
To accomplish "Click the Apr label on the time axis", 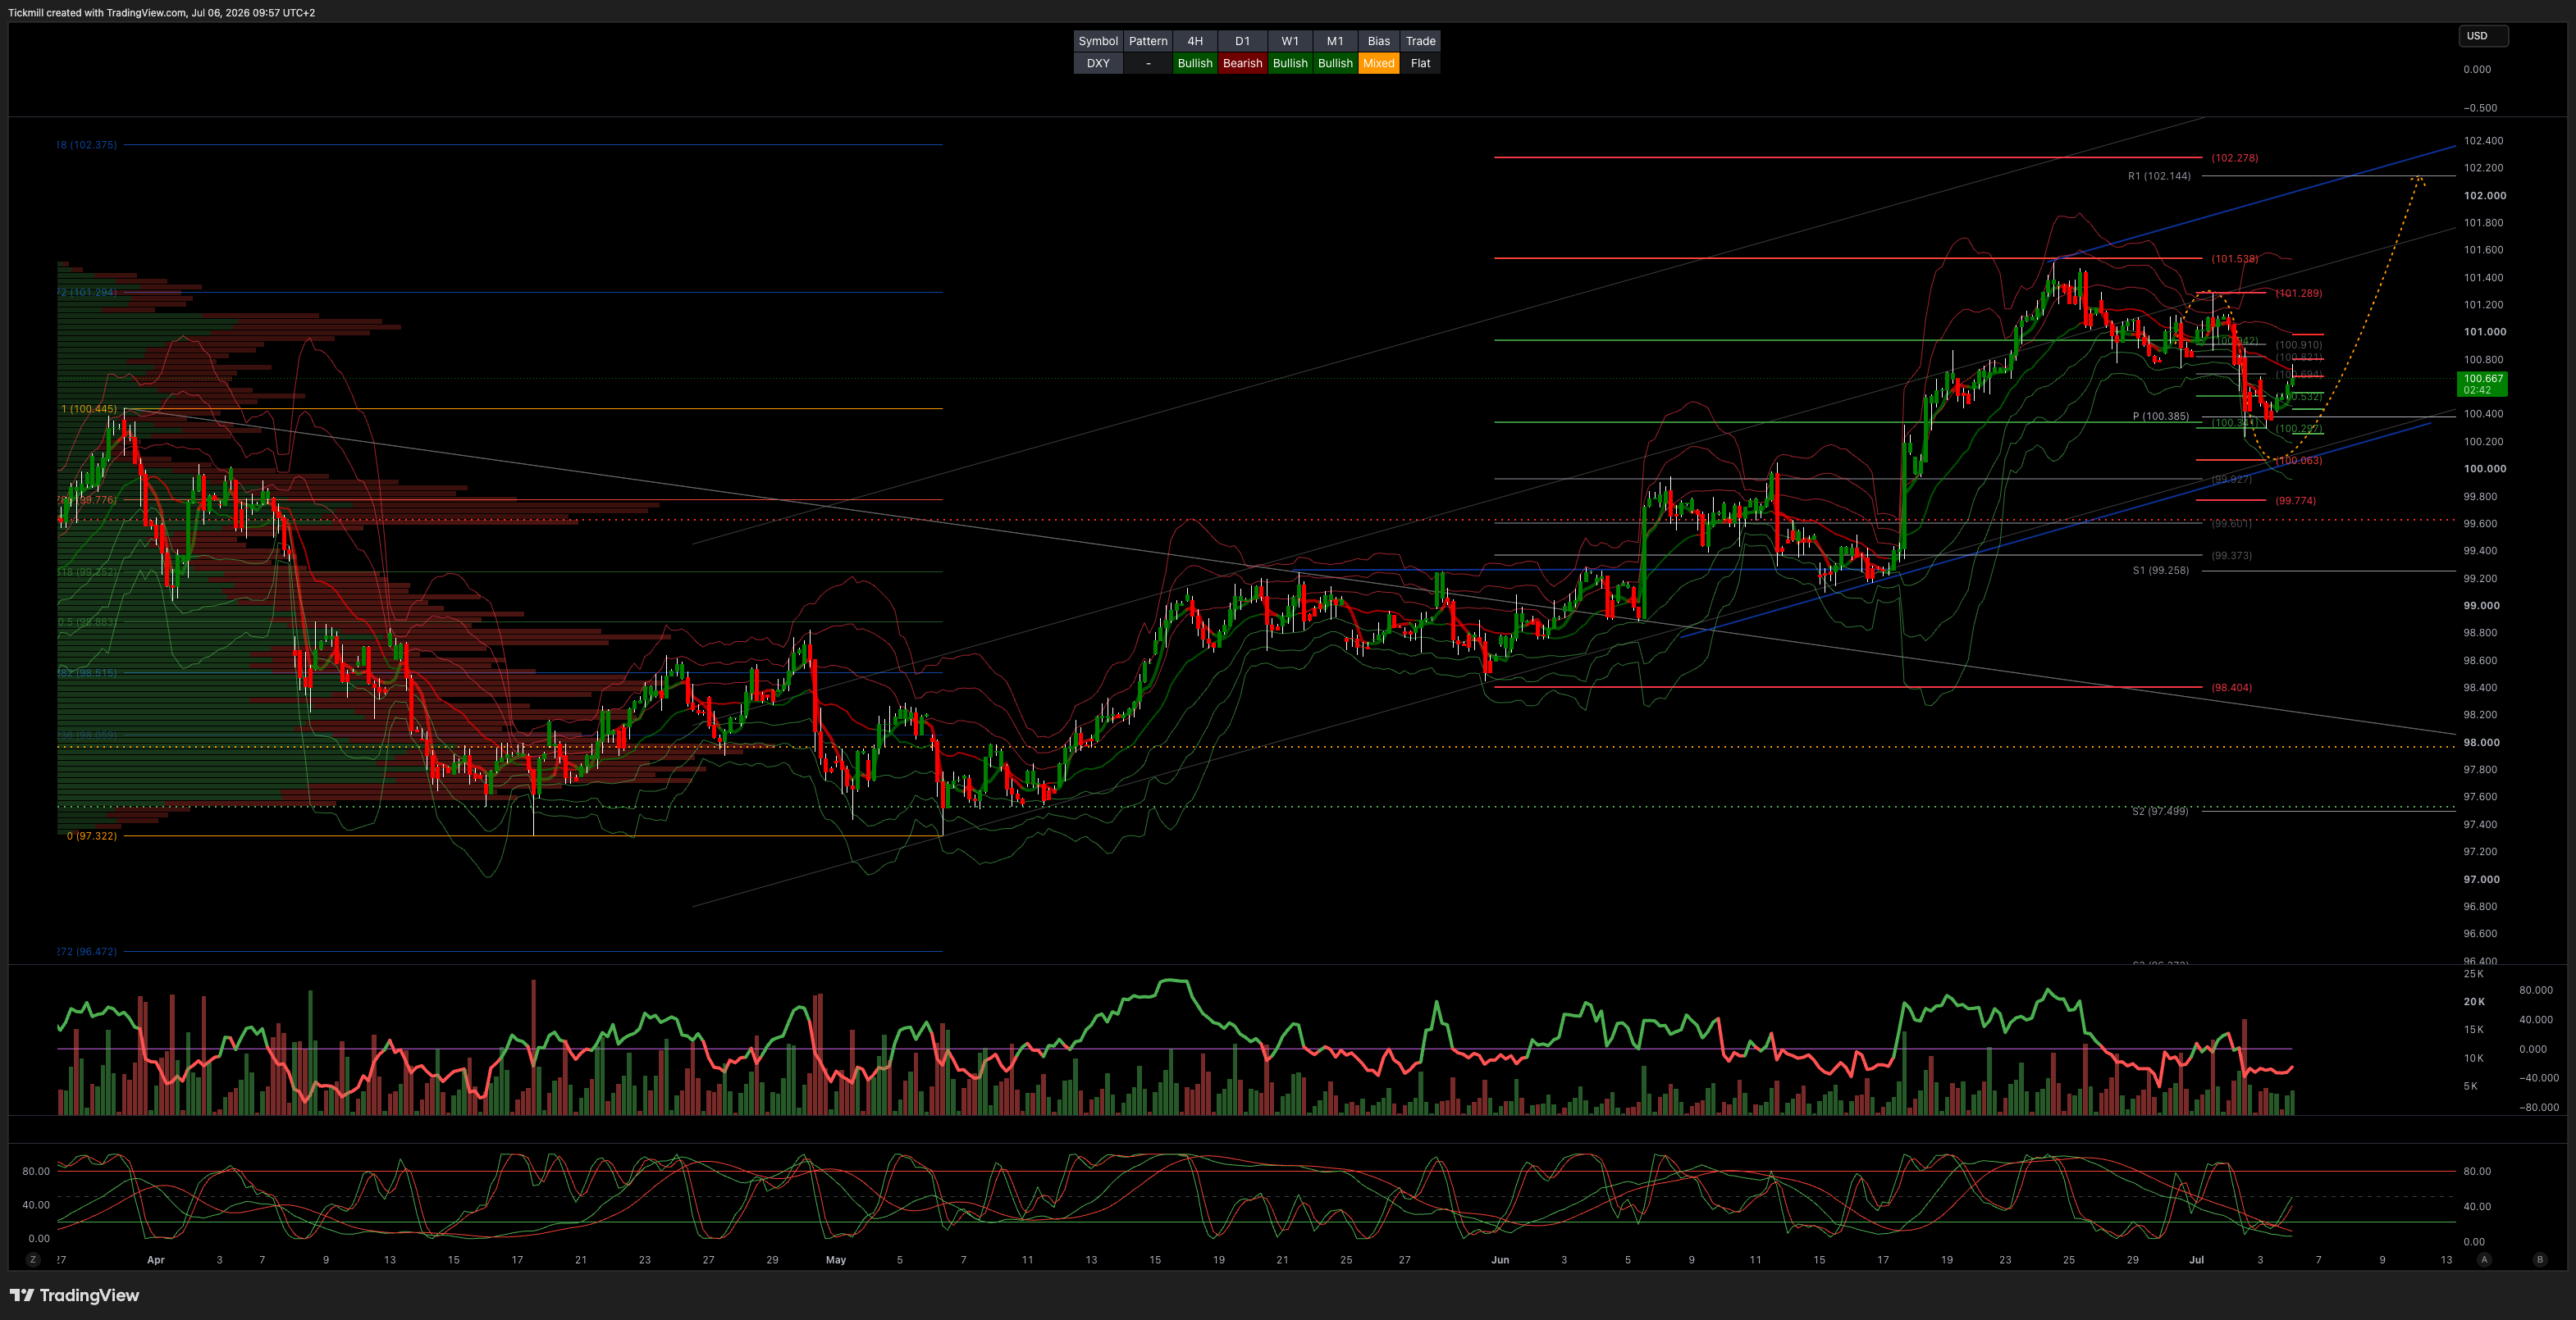I will [156, 1260].
